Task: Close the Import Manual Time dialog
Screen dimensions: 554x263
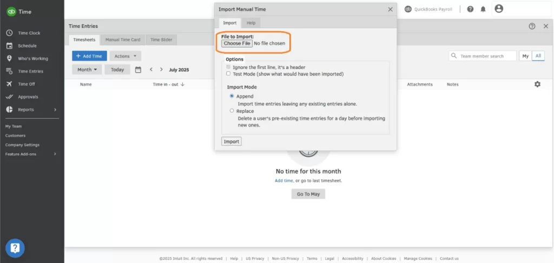Action: point(391,10)
